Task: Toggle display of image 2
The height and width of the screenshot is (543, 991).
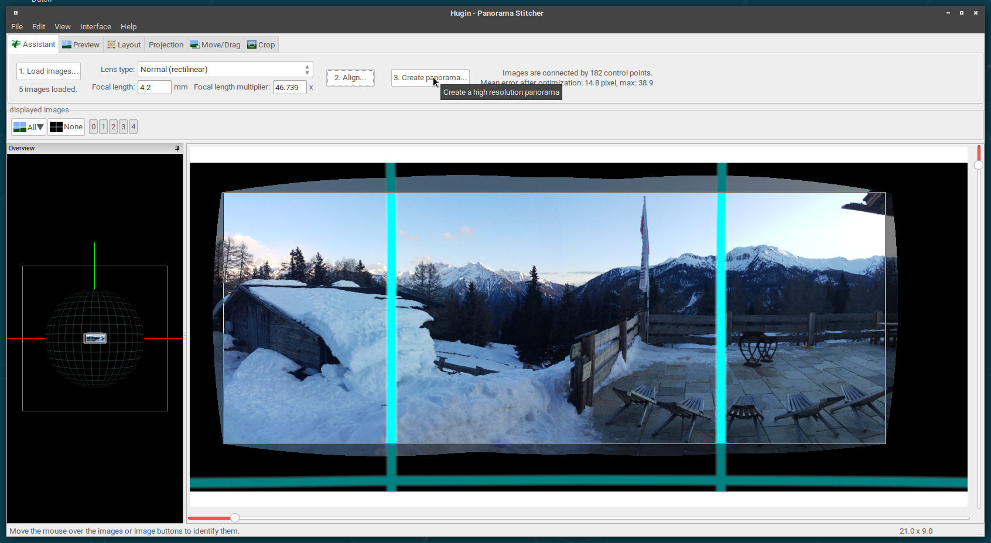Action: click(113, 127)
